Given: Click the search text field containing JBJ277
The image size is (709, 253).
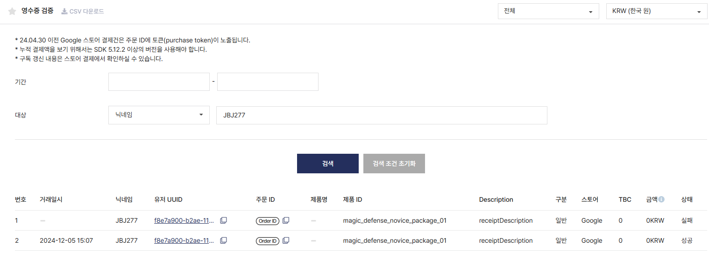Looking at the screenshot, I should tap(382, 115).
